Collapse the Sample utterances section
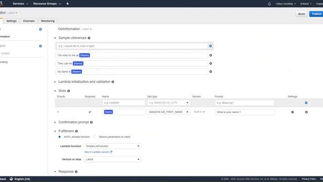 [x=55, y=38]
